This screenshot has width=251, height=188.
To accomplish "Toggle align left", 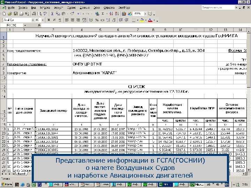I will point(67,20).
